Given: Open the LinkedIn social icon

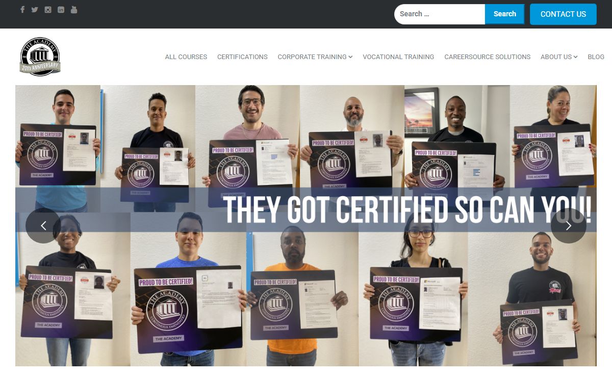Looking at the screenshot, I should click(61, 10).
